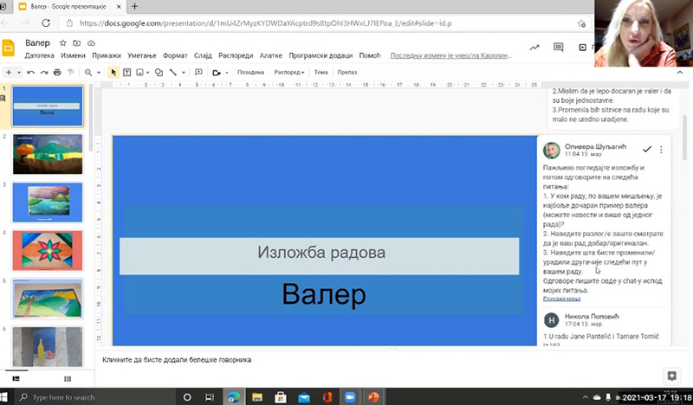
Task: Click the zoom magnifier icon
Action: 88,72
